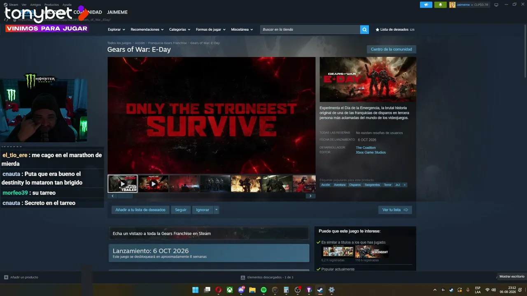
Task: Expand the arrow next to Ignorar
Action: [217, 210]
